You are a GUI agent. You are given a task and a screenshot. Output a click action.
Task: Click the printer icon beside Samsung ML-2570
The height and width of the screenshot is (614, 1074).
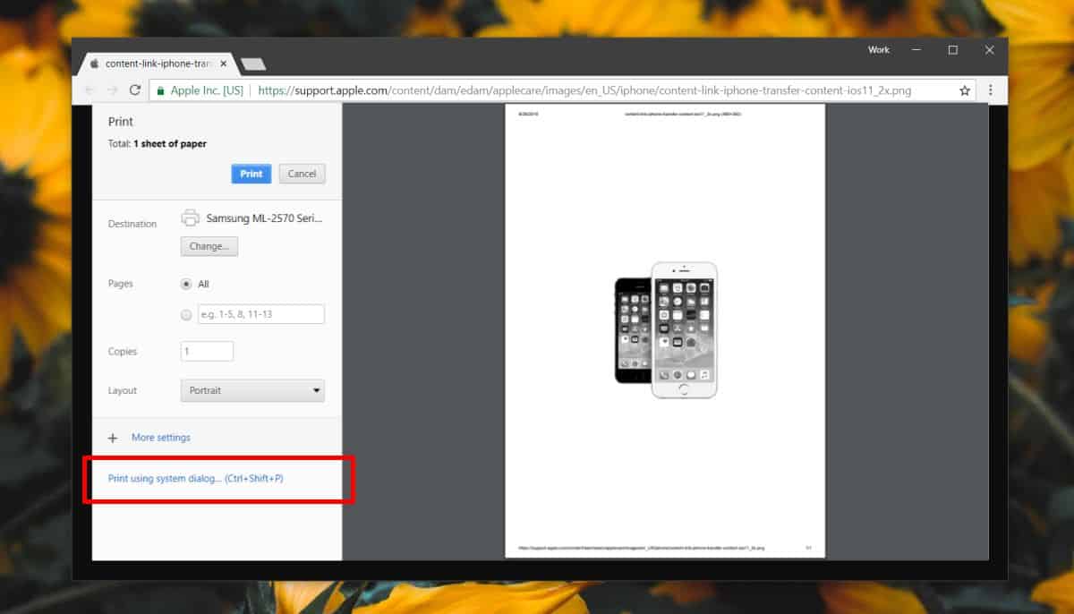point(190,217)
